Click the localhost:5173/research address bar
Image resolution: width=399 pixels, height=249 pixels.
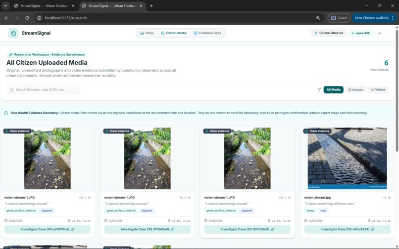pyautogui.click(x=178, y=18)
